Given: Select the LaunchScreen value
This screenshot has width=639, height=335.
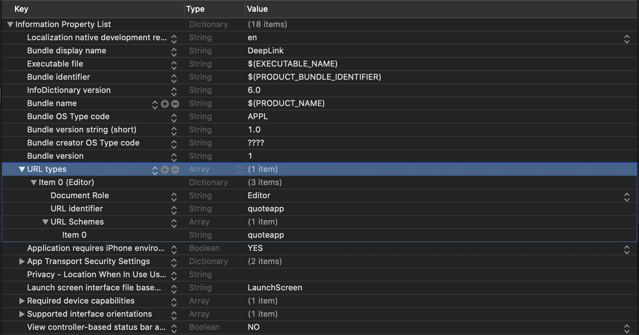Looking at the screenshot, I should (x=275, y=288).
